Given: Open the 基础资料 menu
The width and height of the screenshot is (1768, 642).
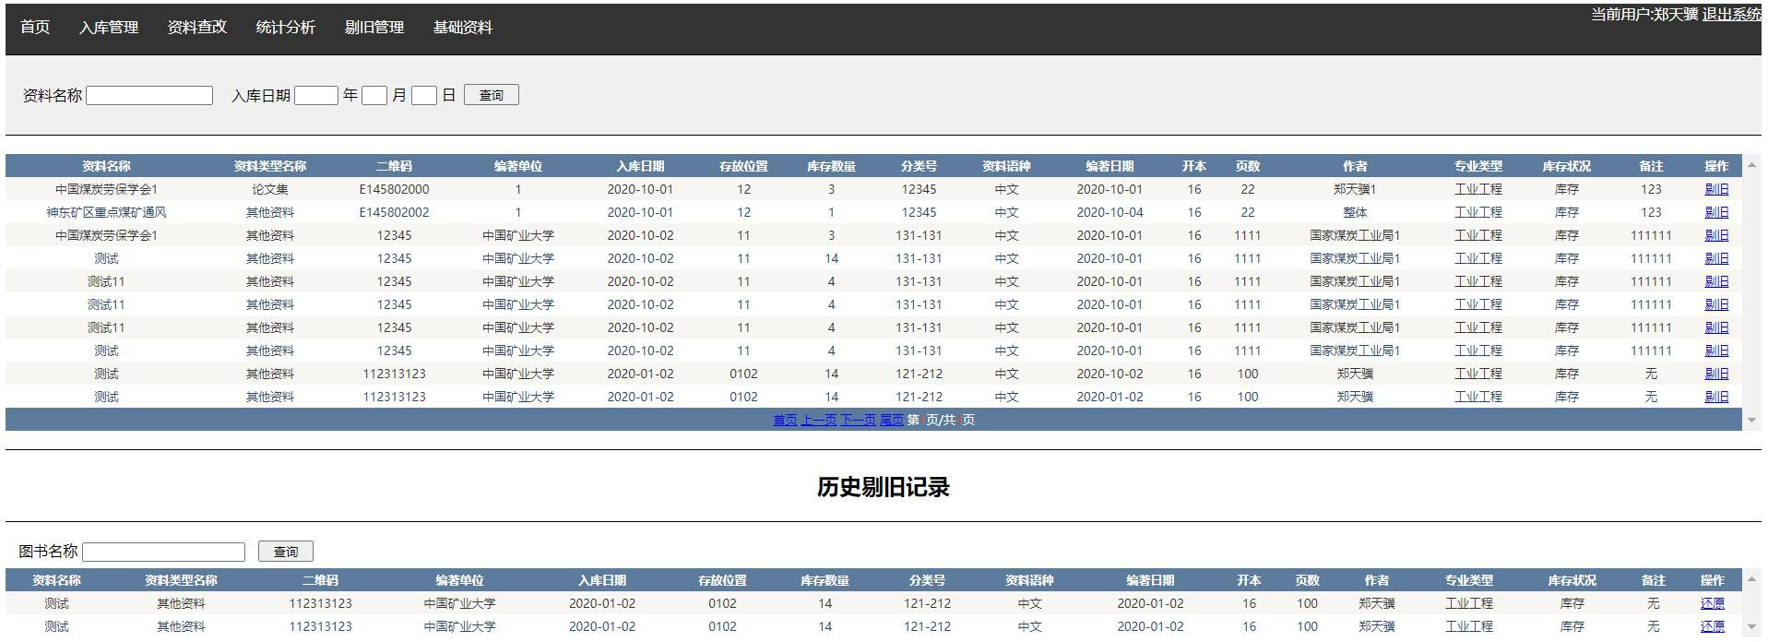Looking at the screenshot, I should pos(463,28).
